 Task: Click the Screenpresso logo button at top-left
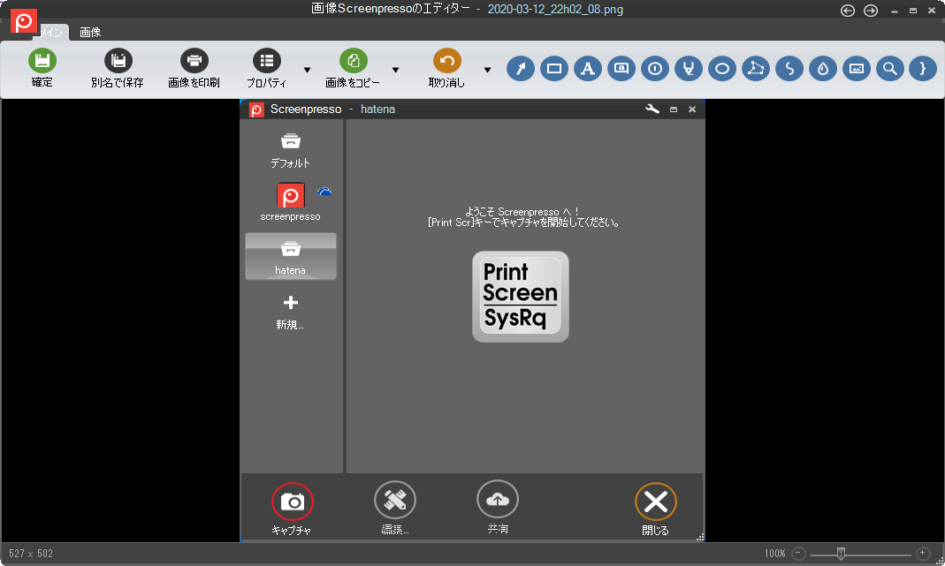point(24,22)
